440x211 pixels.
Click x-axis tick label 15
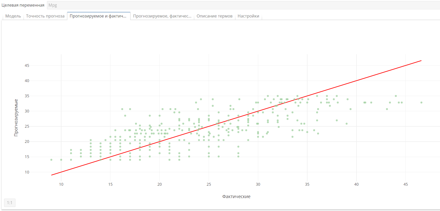coord(110,184)
